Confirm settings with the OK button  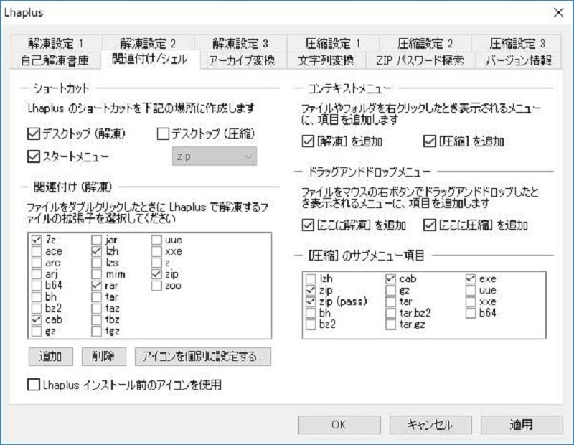(339, 425)
